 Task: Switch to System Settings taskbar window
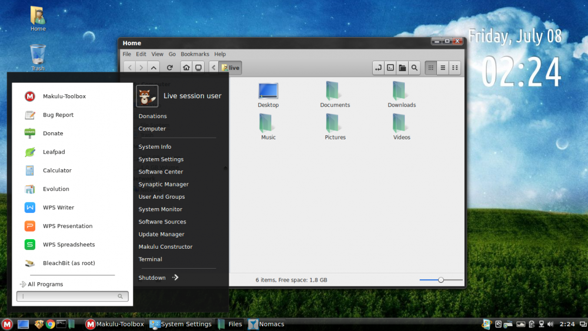coord(181,325)
